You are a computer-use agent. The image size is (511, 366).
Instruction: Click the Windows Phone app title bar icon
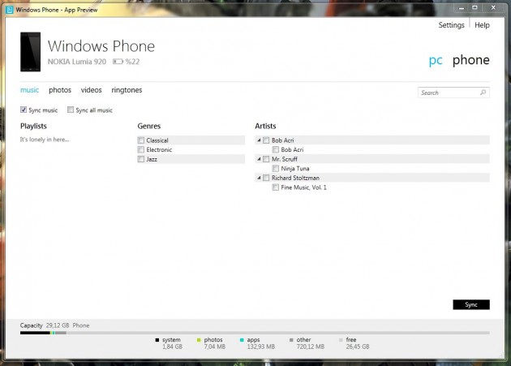(9, 9)
